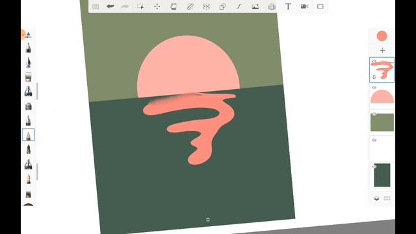Pick the currently highlighted brush

(29, 135)
